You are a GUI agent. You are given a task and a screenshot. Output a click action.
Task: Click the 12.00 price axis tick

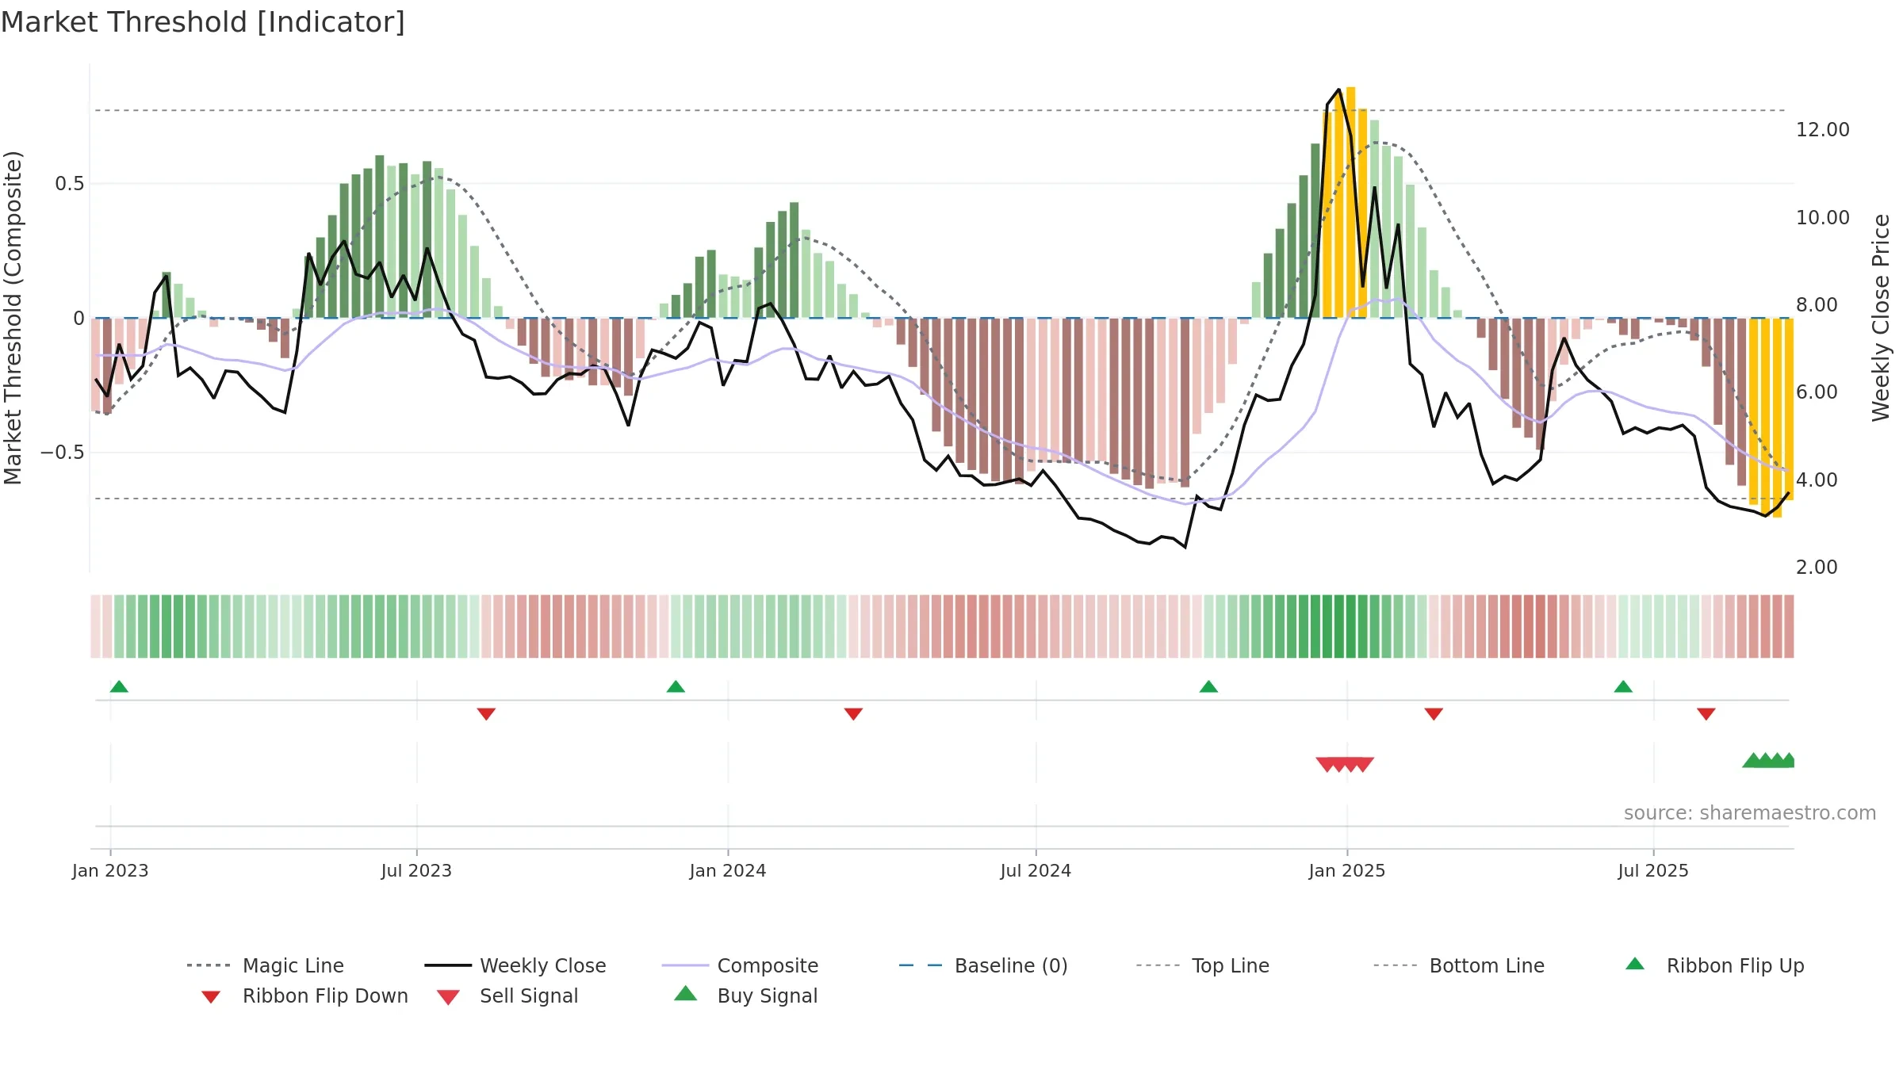1823,130
